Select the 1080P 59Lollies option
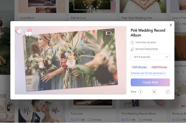 click(x=159, y=67)
